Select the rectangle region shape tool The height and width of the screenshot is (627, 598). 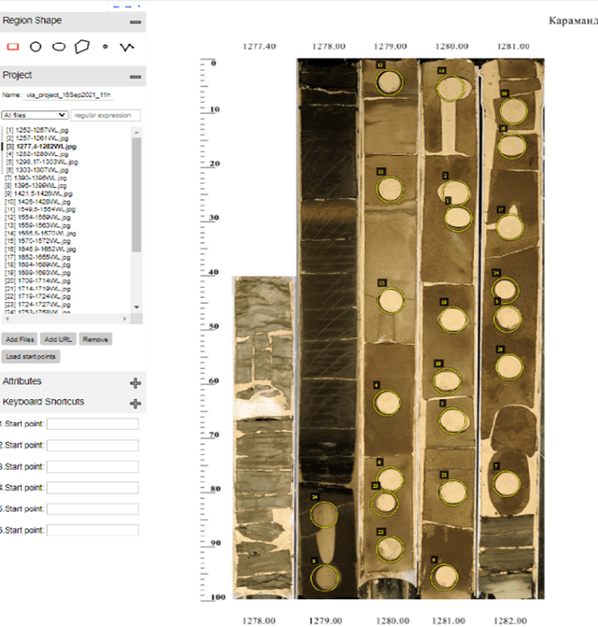13,45
